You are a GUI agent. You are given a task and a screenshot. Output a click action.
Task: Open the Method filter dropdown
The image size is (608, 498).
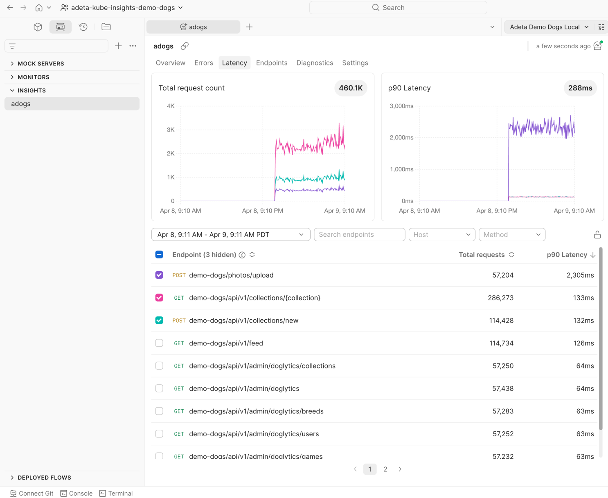click(512, 234)
